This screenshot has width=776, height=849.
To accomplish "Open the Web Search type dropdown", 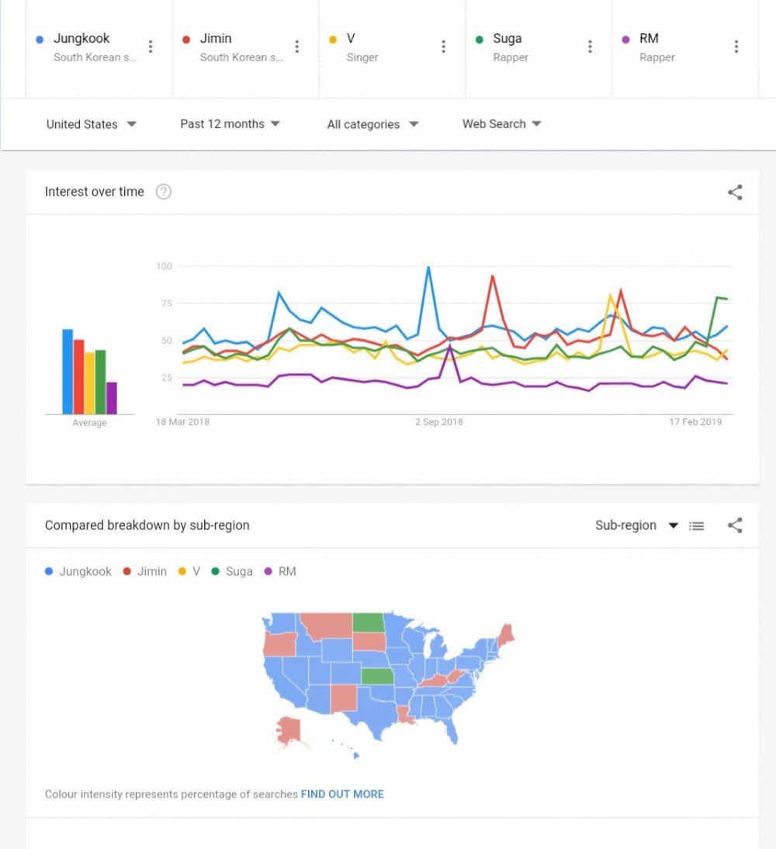I will [x=502, y=124].
